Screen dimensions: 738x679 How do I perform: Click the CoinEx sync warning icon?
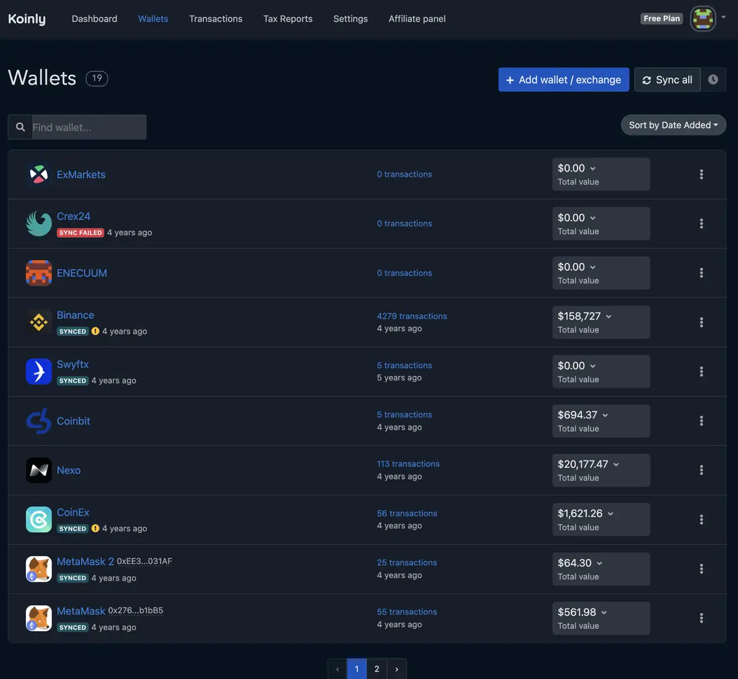pos(95,528)
